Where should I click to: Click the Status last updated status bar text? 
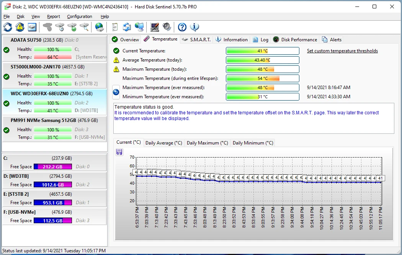point(54,251)
